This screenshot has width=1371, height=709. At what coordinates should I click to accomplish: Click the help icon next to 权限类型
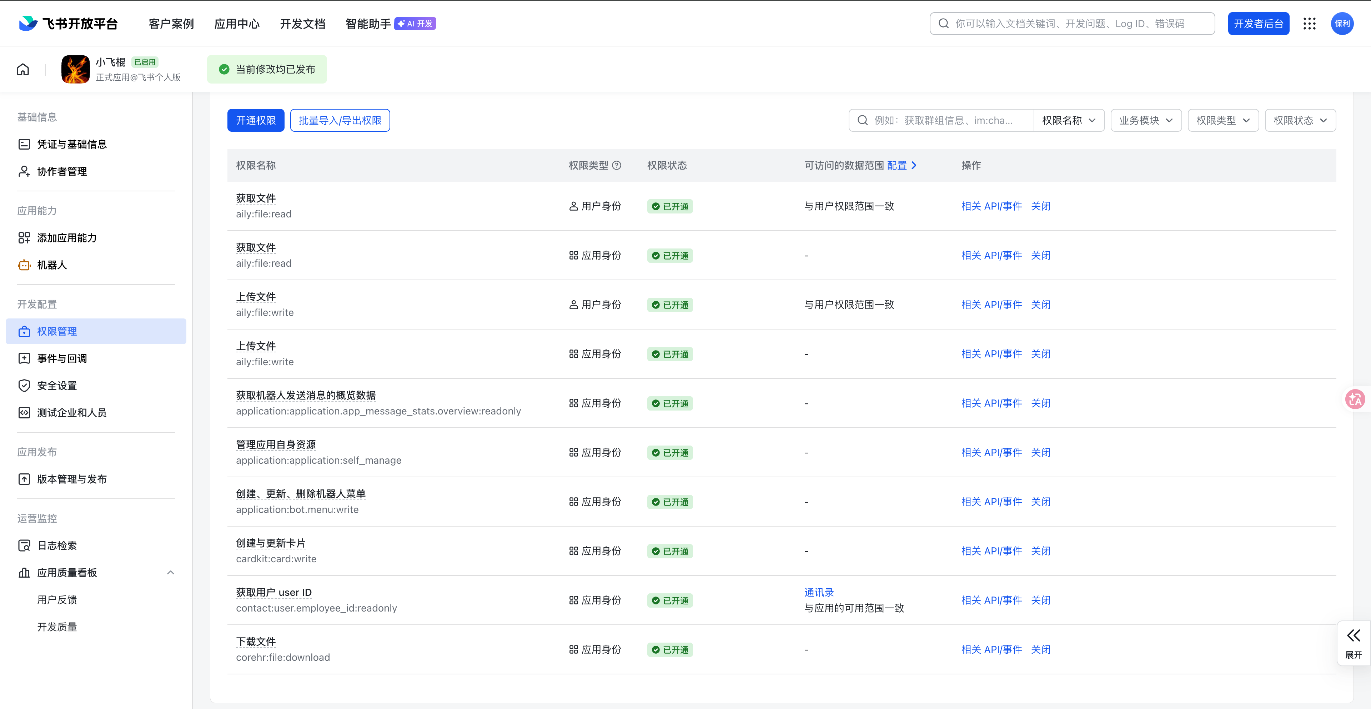617,166
